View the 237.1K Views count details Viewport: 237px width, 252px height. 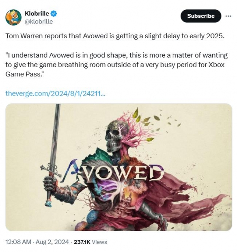click(x=90, y=242)
